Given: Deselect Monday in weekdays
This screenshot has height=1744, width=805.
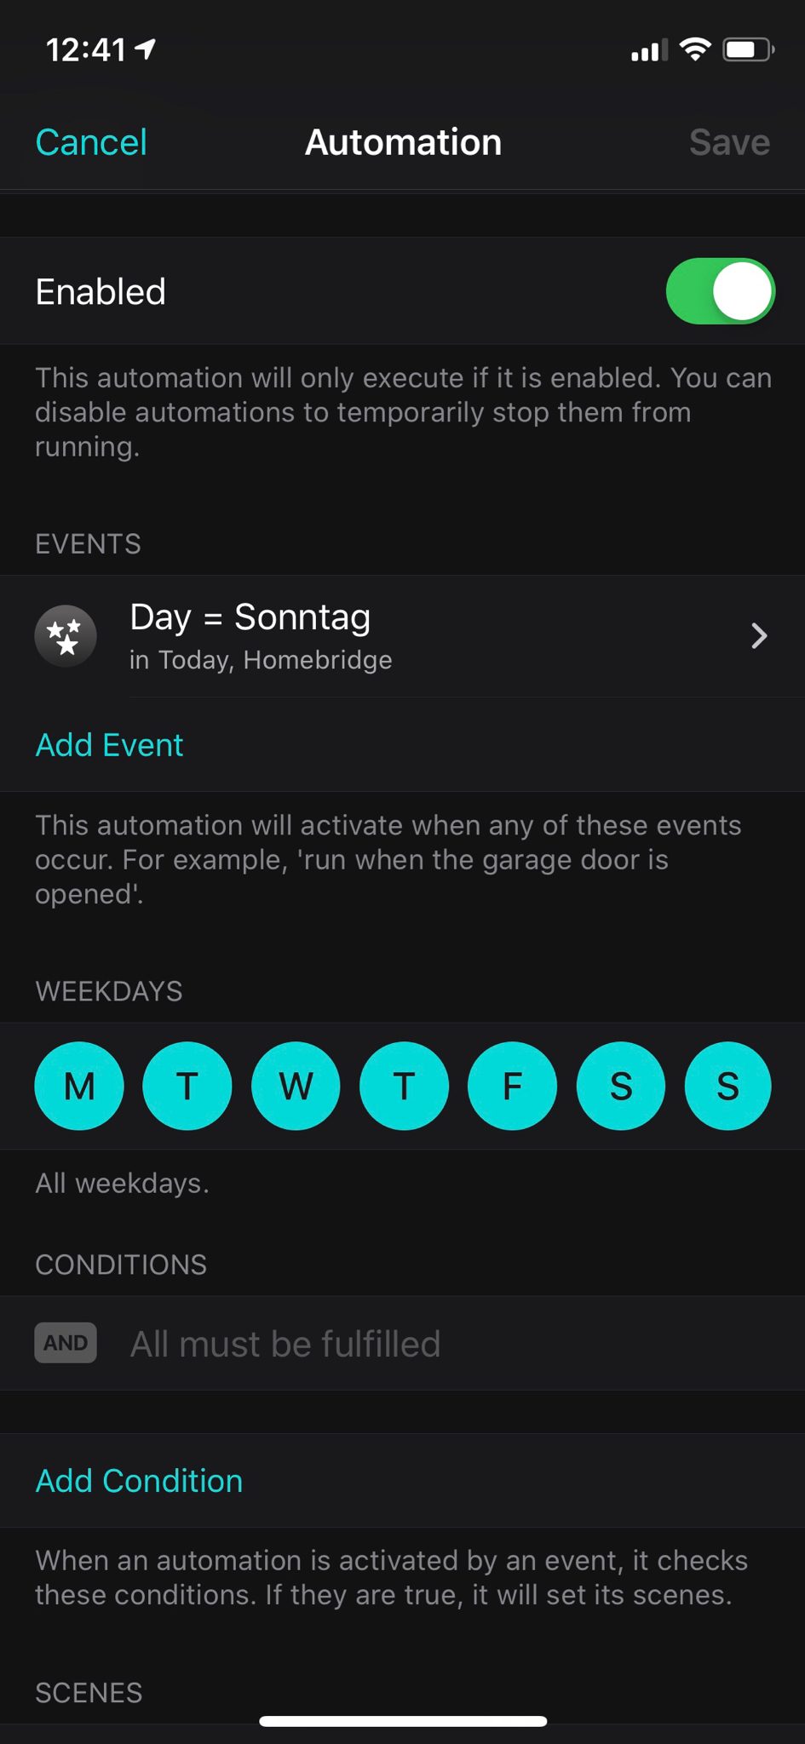Looking at the screenshot, I should 79,1086.
